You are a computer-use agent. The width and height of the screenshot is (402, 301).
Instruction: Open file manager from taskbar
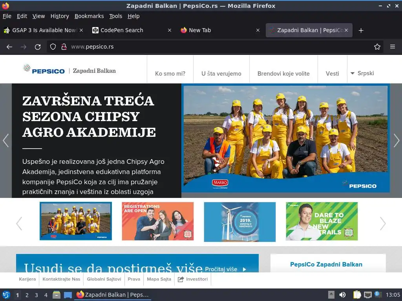(x=57, y=295)
